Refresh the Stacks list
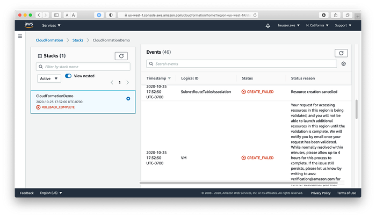 tap(121, 56)
